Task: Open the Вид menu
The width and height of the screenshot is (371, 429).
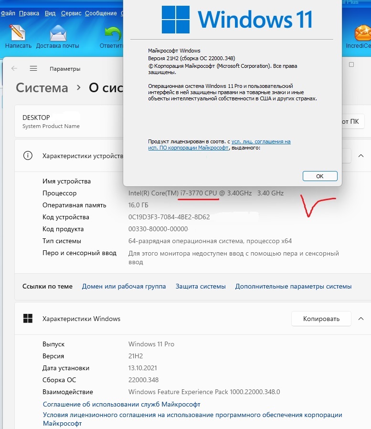Action: tap(50, 13)
